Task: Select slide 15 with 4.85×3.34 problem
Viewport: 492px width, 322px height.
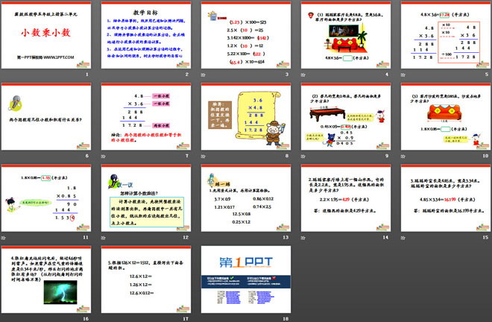Action: [442, 198]
